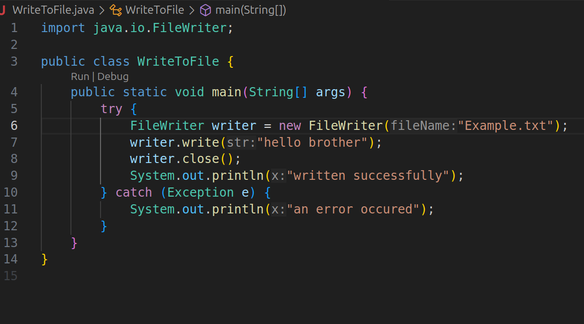
Task: Click line number 3 in the gutter
Action: click(14, 62)
